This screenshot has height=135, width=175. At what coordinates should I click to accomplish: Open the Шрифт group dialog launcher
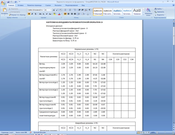click(x=61, y=18)
